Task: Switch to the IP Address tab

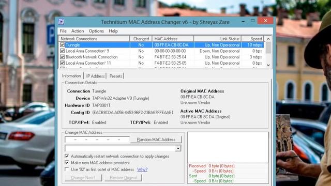Action: 95,76
